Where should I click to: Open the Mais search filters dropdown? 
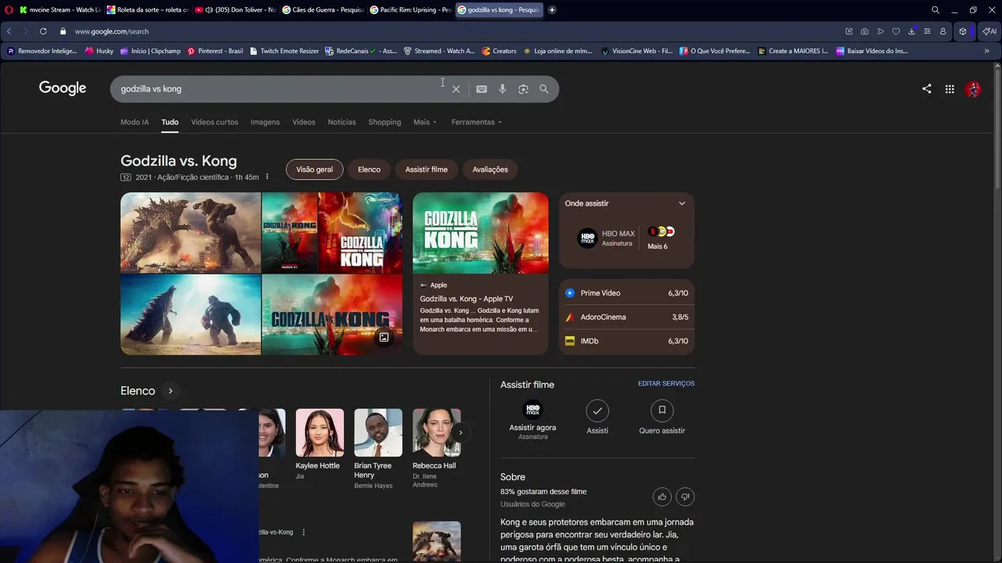coord(425,122)
